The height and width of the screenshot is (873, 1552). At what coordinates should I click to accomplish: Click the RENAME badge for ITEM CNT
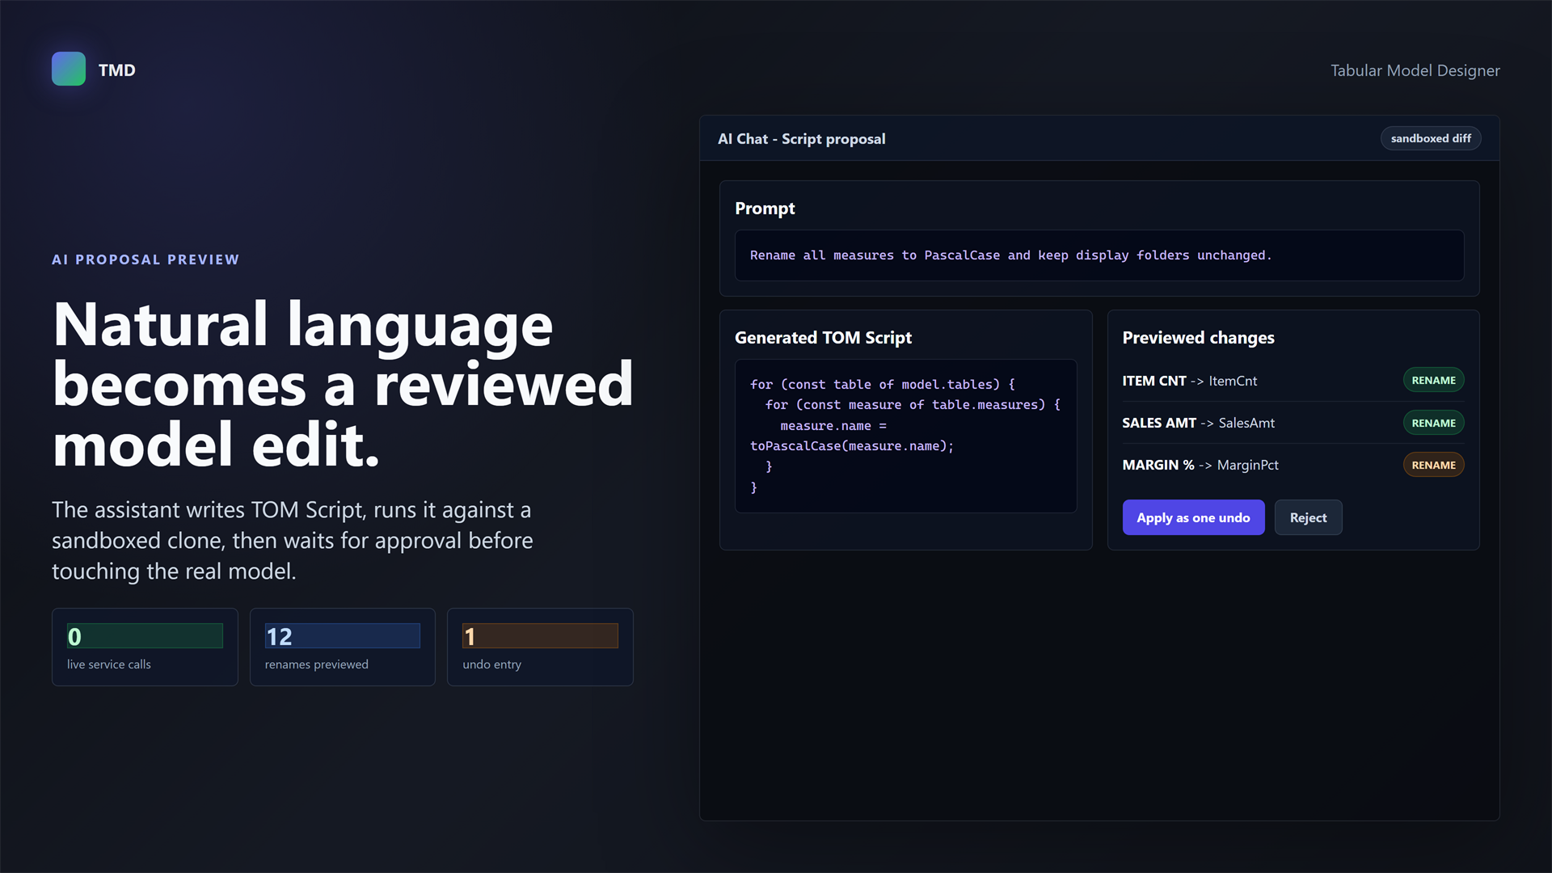(1433, 381)
